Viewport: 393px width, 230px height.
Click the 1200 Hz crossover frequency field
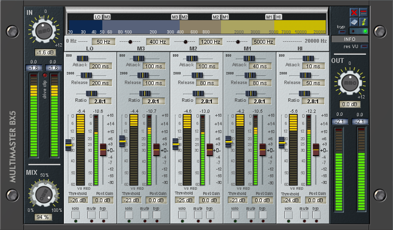210,42
